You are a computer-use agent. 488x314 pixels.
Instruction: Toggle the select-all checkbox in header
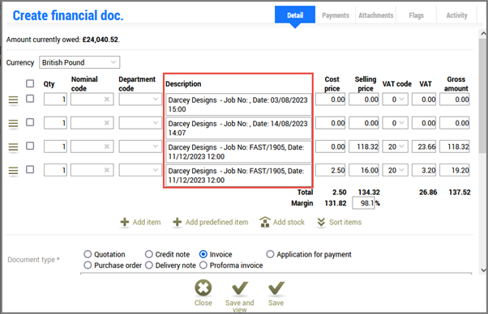30,83
